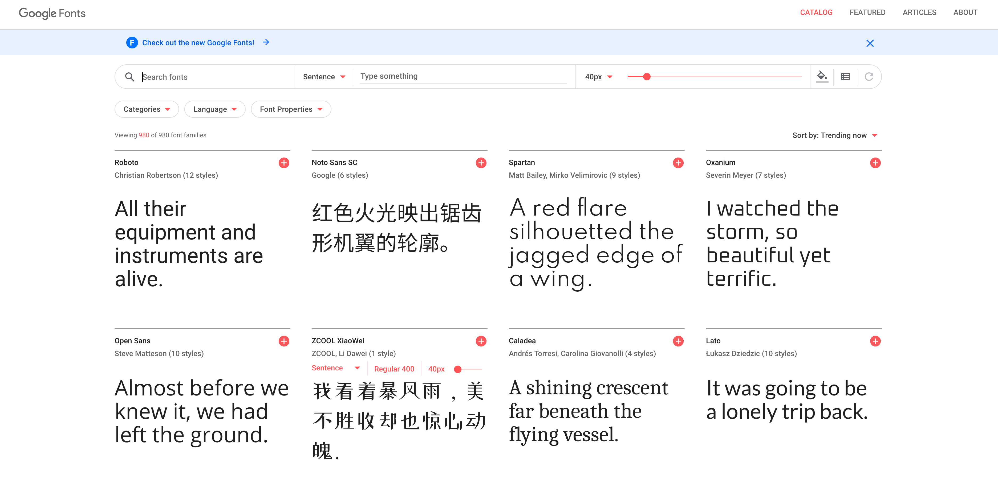Follow Check out the new Google Fonts link
Image resolution: width=998 pixels, height=479 pixels.
198,43
